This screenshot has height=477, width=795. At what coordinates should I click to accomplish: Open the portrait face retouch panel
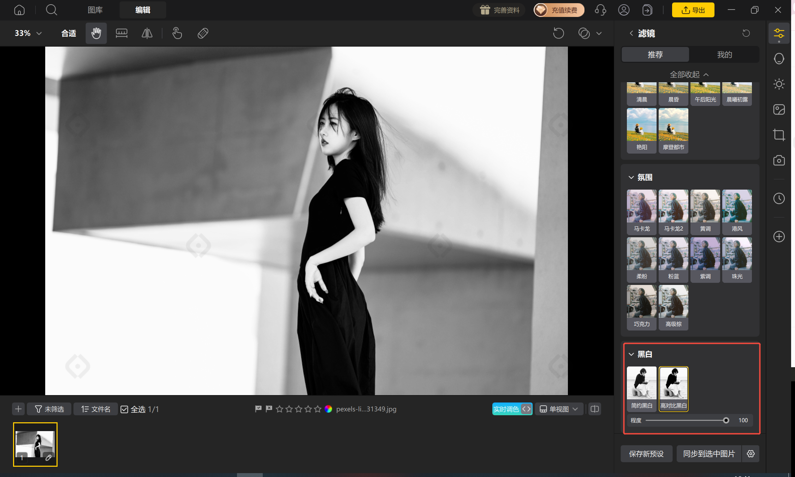click(x=779, y=59)
